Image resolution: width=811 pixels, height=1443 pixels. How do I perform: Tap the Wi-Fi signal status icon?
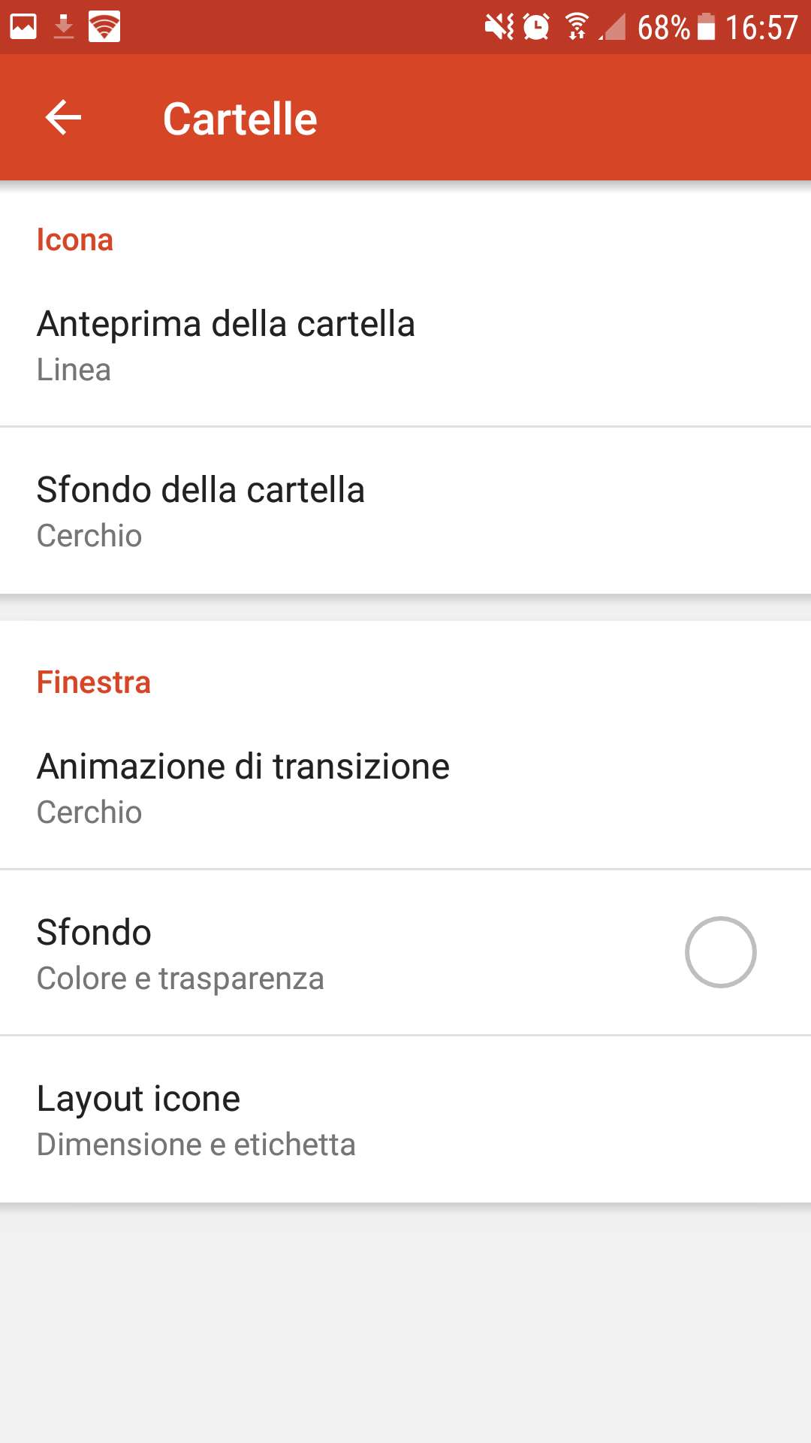click(x=577, y=27)
